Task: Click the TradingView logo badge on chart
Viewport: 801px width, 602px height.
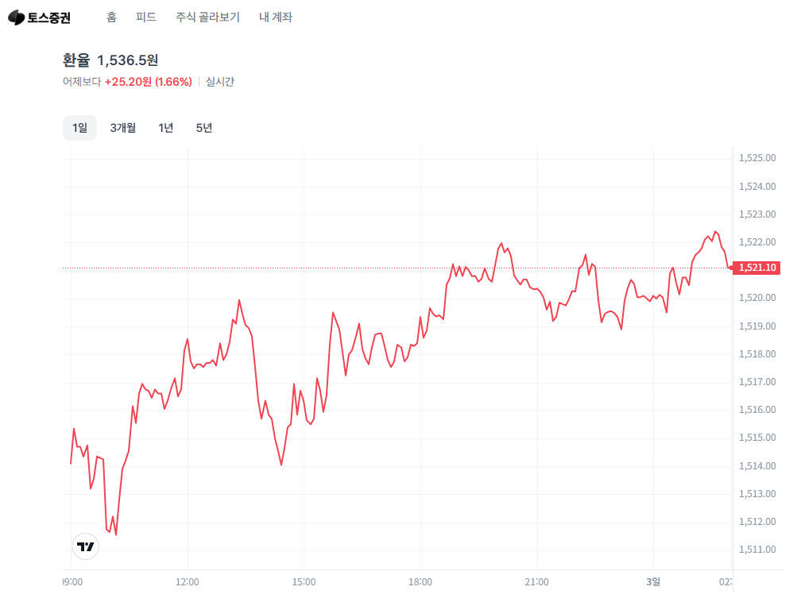Action: 85,546
